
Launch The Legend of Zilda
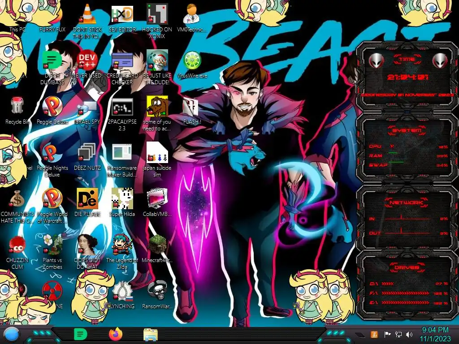pyautogui.click(x=122, y=245)
